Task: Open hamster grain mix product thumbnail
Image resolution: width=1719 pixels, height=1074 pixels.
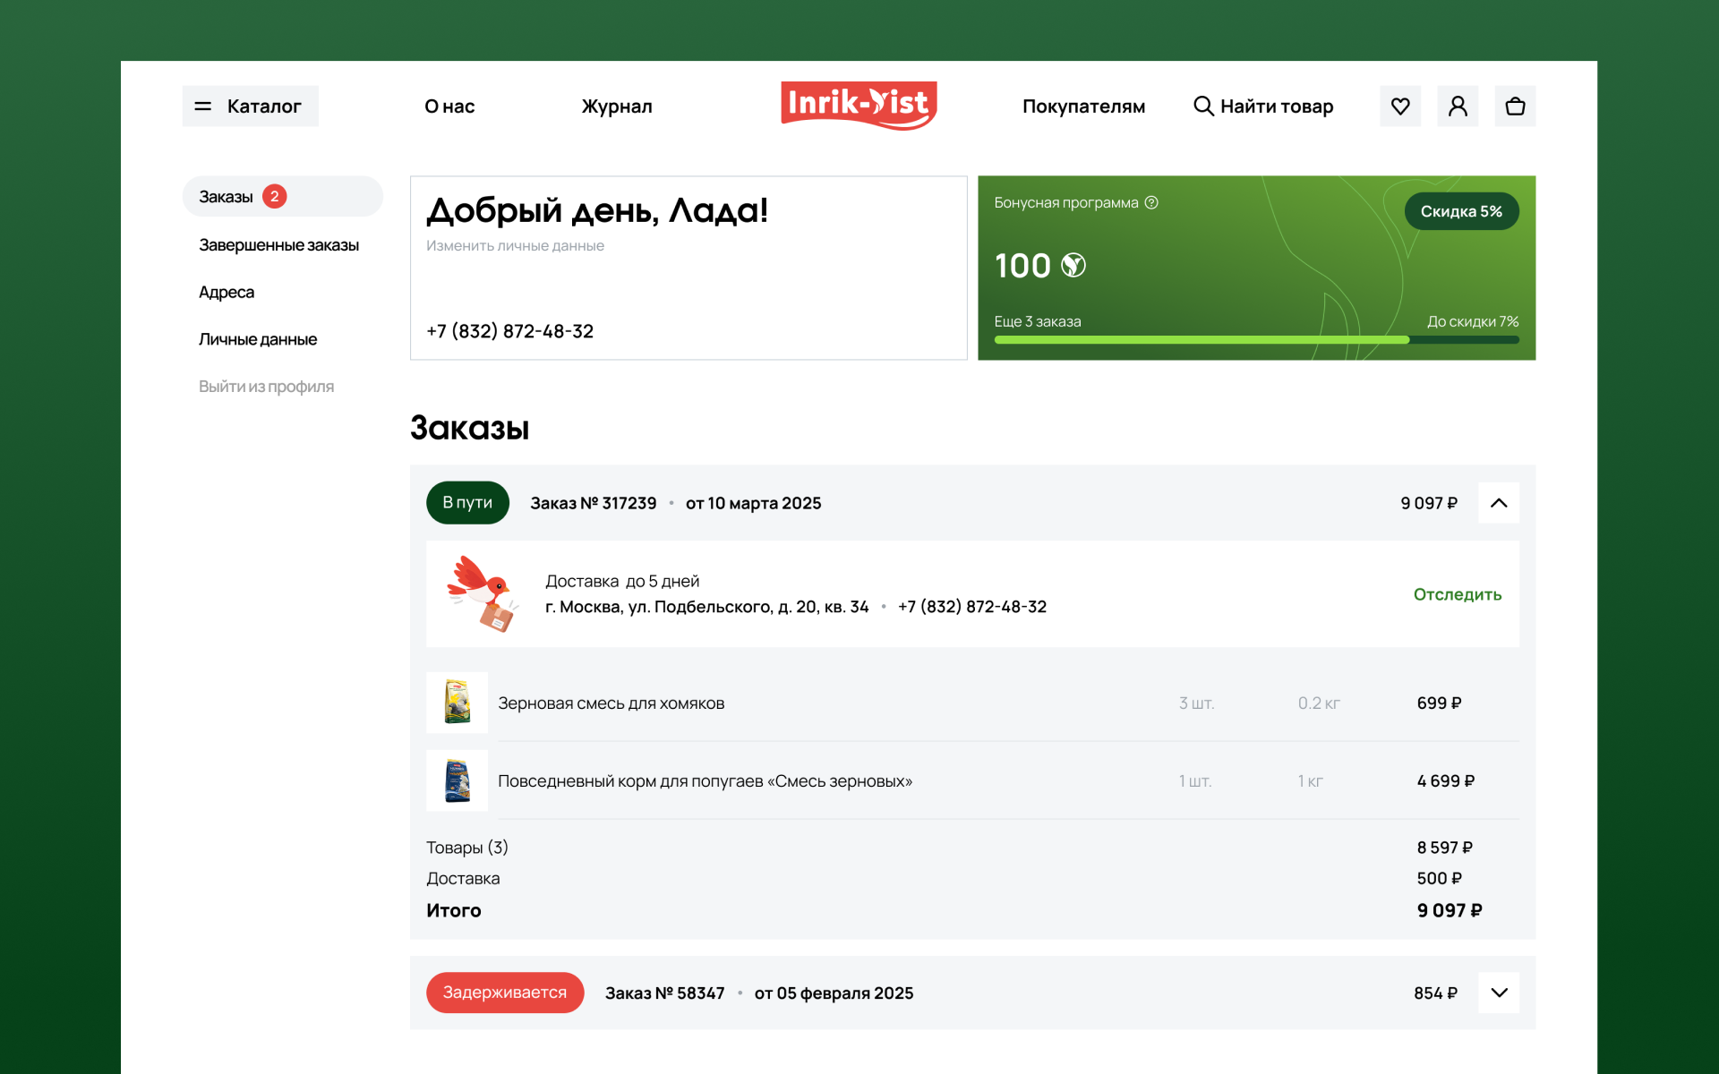Action: [457, 703]
